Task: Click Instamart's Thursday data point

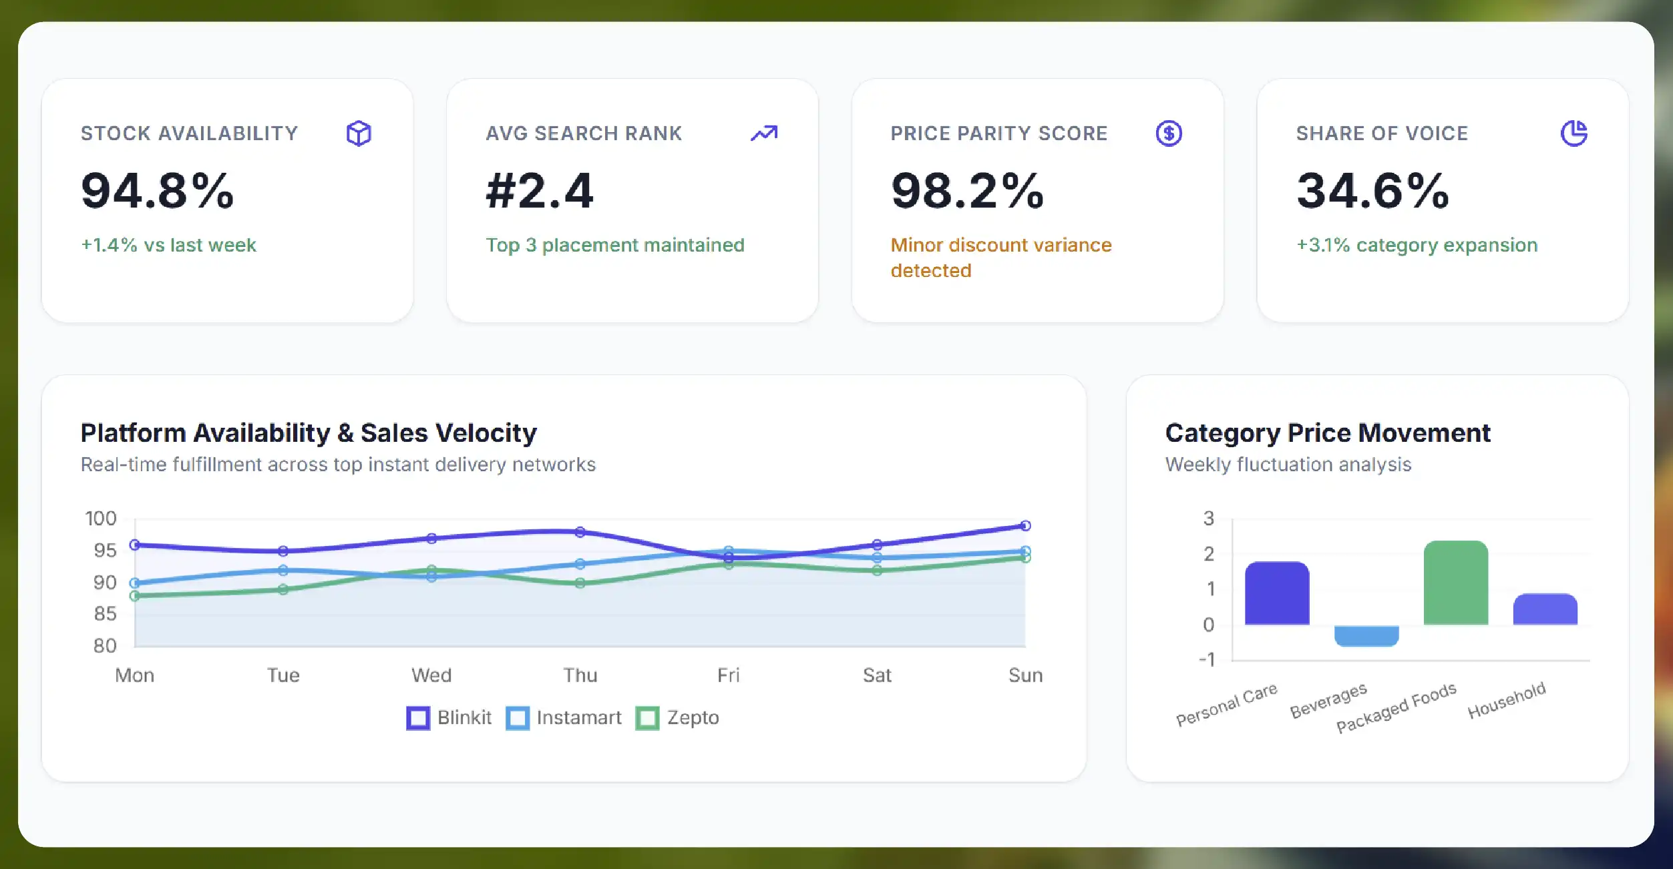Action: [x=580, y=564]
